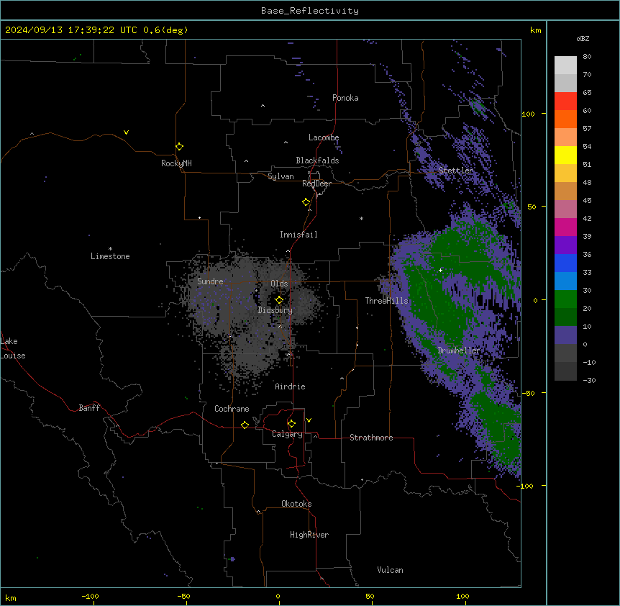Click the HighRiver label
Screen dimensions: 620x606
click(309, 535)
